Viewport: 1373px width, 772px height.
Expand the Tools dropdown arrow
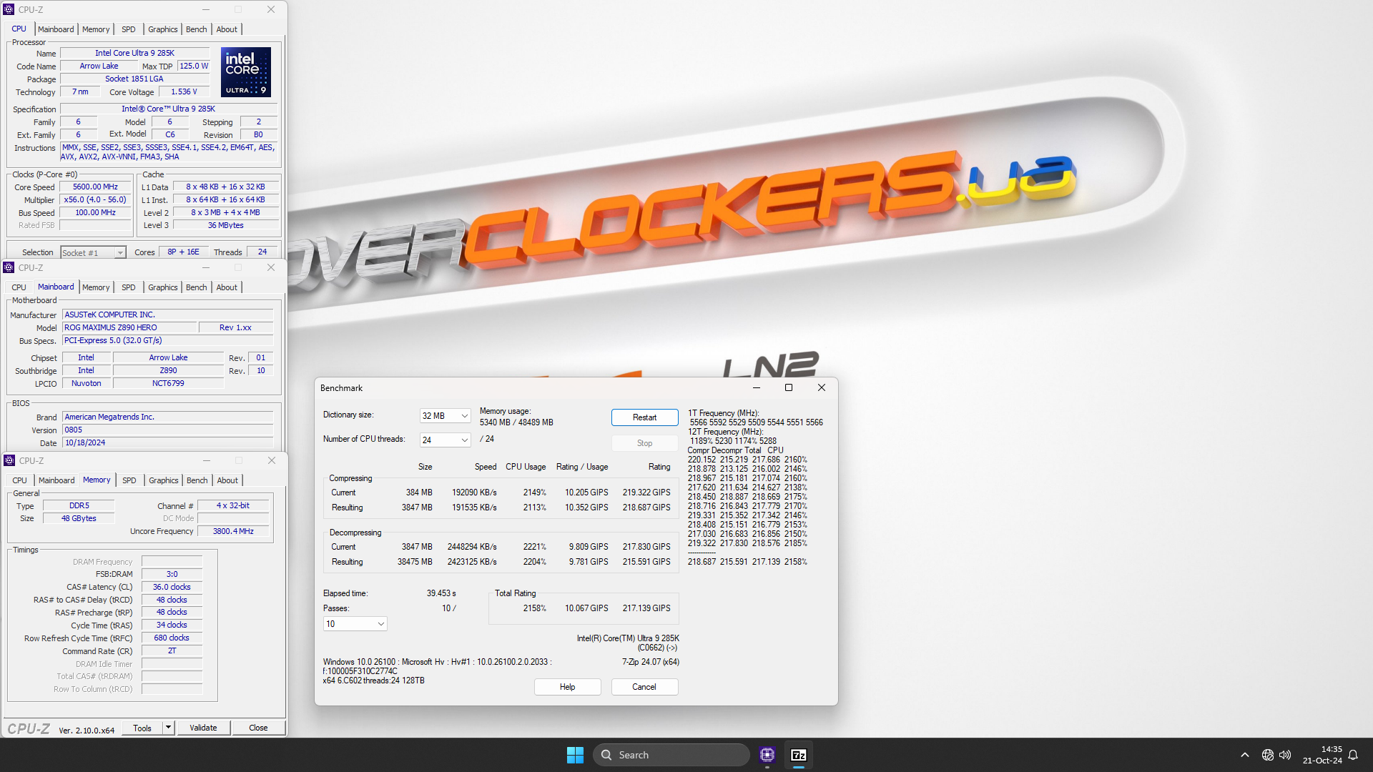click(168, 728)
